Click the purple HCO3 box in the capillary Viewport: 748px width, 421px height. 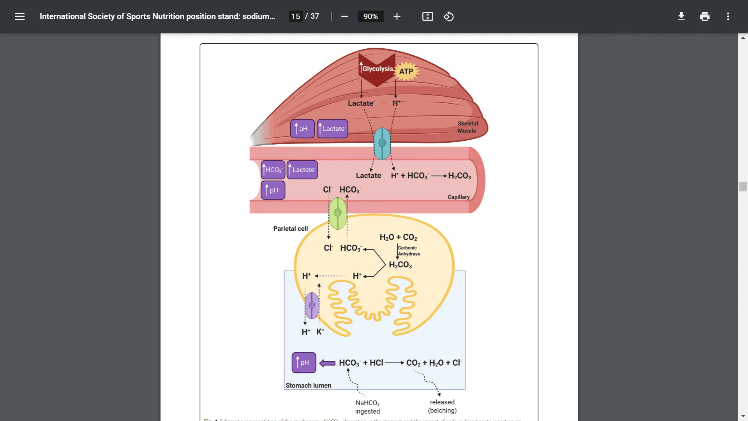[x=273, y=170]
